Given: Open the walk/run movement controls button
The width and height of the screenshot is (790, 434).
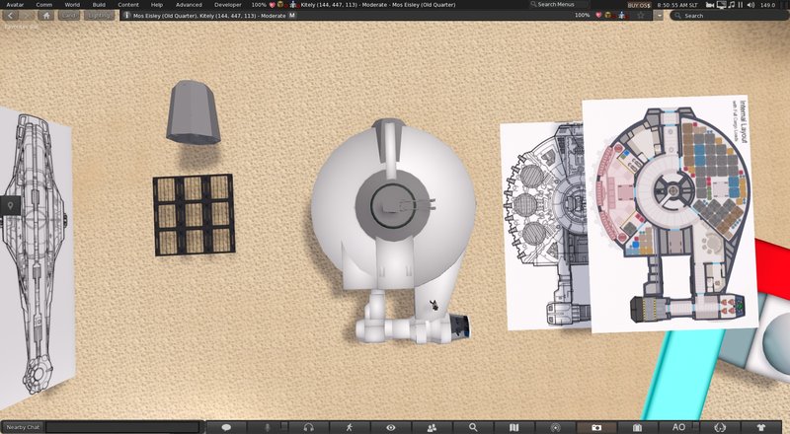Looking at the screenshot, I should 350,427.
